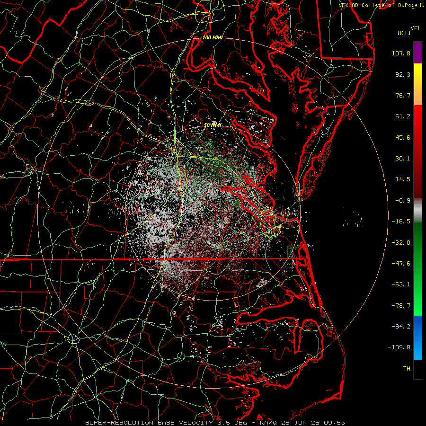Pick the black TH segment of the scale

(x=418, y=369)
